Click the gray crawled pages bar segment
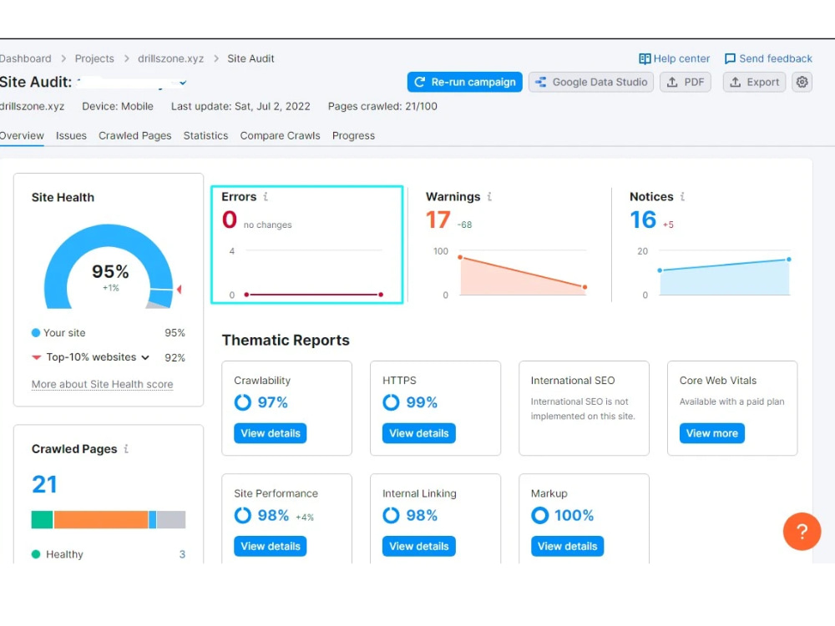 (x=171, y=519)
